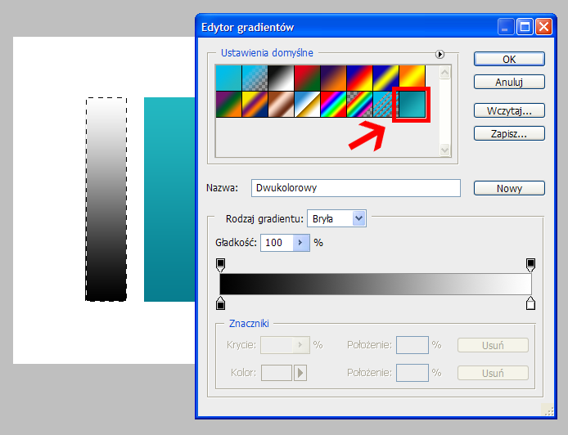Open the presets flyout menu arrow
The image size is (568, 435).
pyautogui.click(x=440, y=54)
